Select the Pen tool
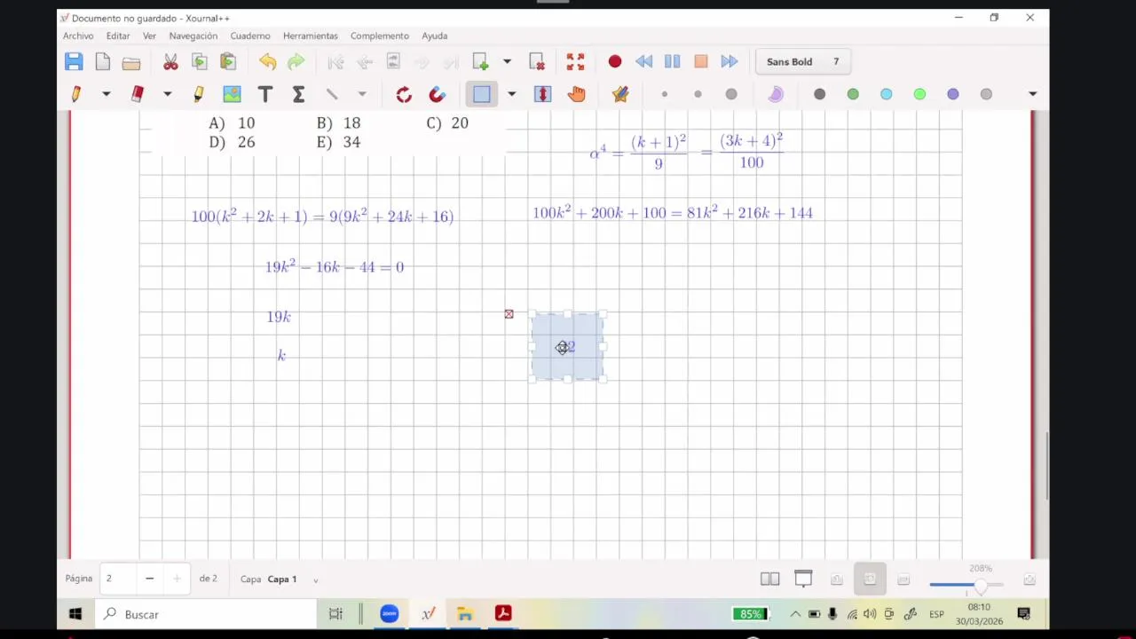This screenshot has width=1136, height=639. tap(76, 93)
